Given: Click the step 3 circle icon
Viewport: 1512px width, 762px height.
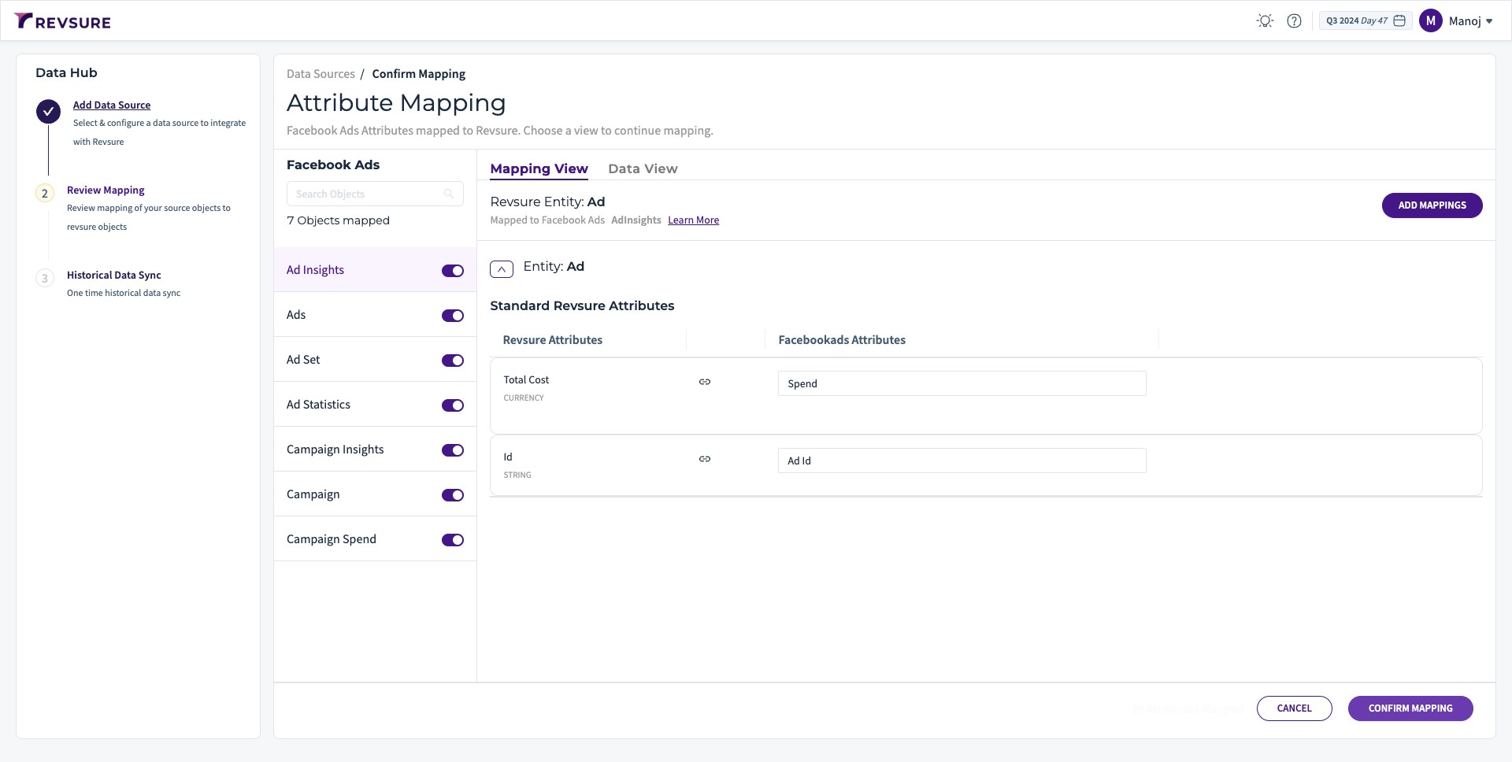Looking at the screenshot, I should pyautogui.click(x=45, y=279).
